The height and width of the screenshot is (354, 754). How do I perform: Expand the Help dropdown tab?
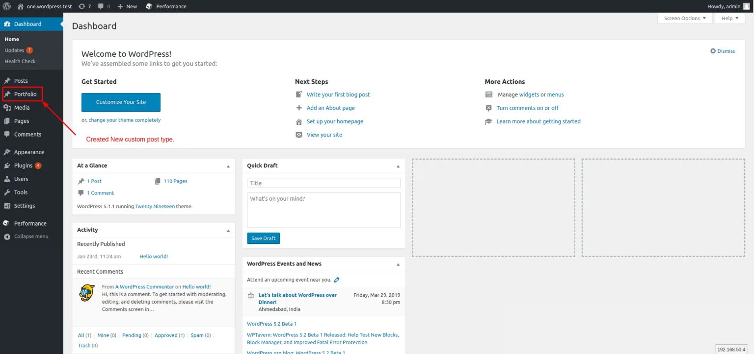click(730, 18)
